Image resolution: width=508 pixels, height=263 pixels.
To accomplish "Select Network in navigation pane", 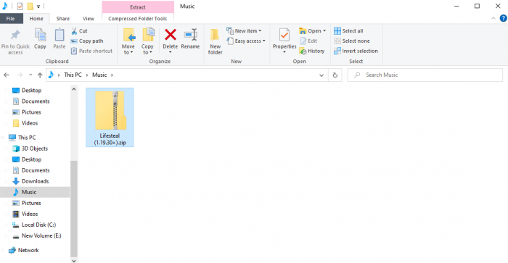I will (x=28, y=250).
